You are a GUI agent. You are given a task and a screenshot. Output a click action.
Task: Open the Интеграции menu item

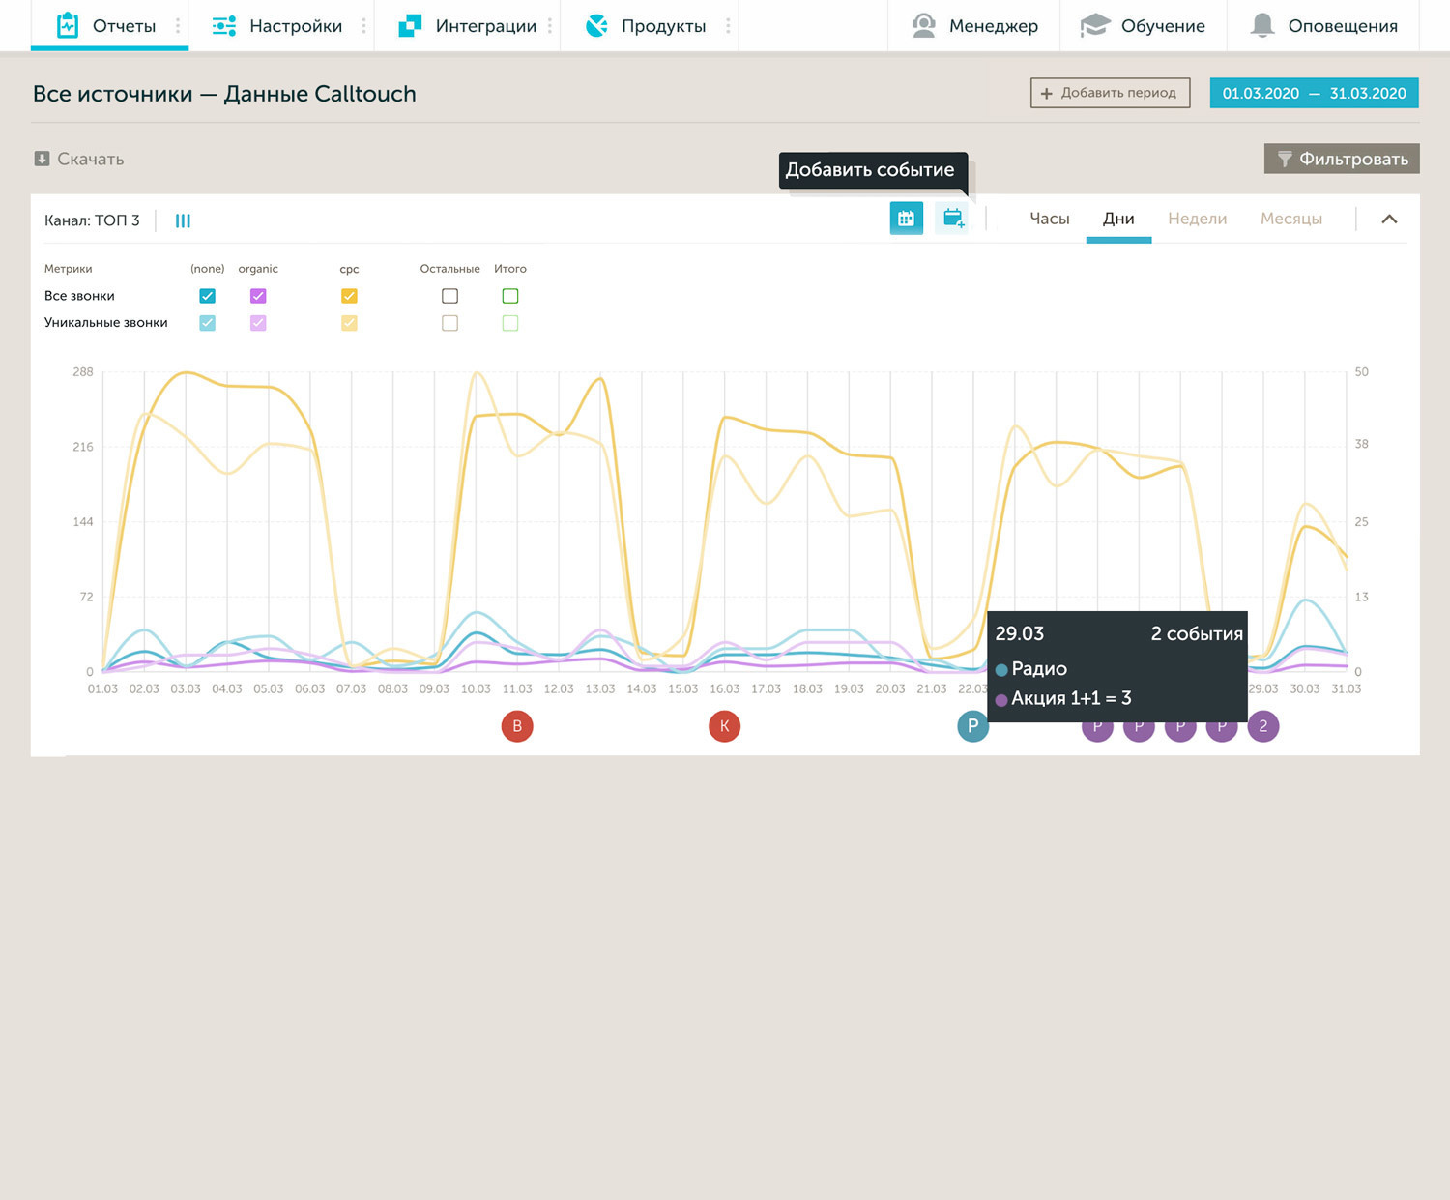pyautogui.click(x=468, y=26)
